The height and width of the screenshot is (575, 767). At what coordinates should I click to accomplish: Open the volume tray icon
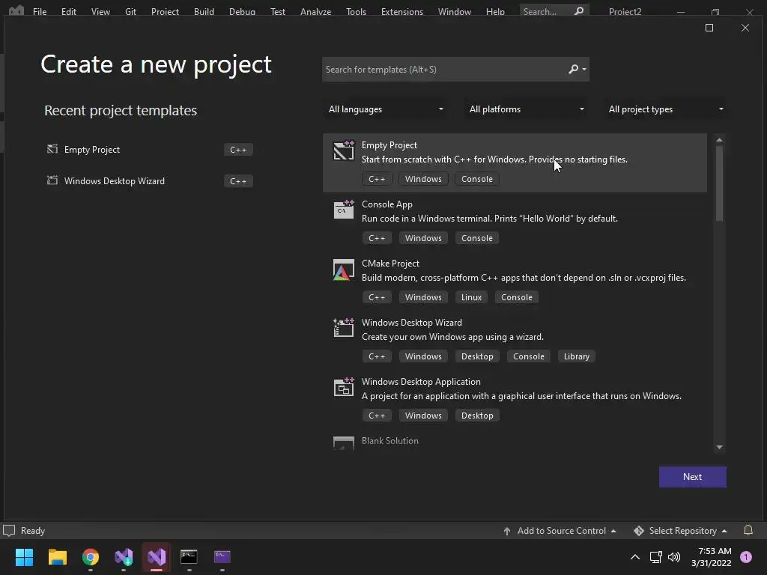[x=674, y=557]
